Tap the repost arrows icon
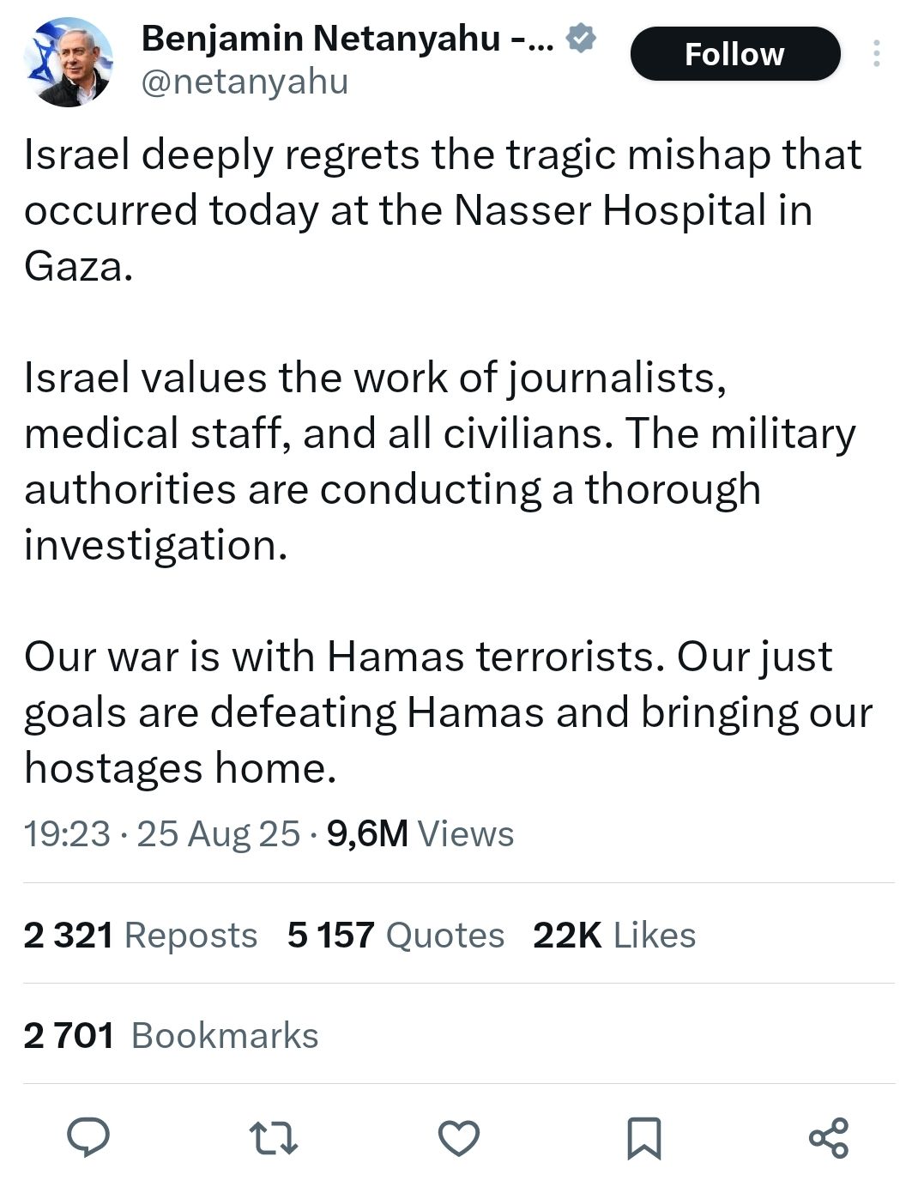This screenshot has height=1187, width=918. 274,1138
